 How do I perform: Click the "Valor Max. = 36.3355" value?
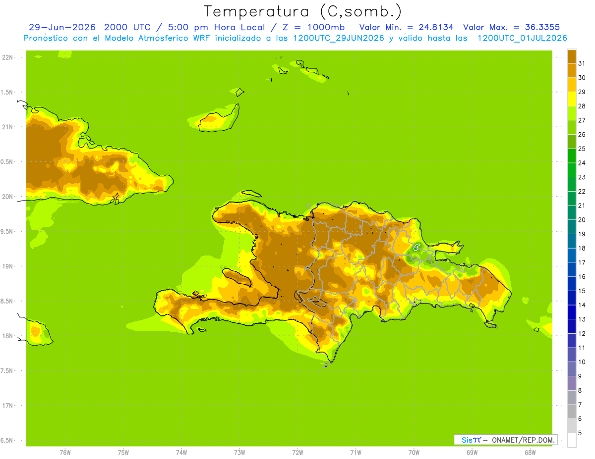[x=512, y=27]
